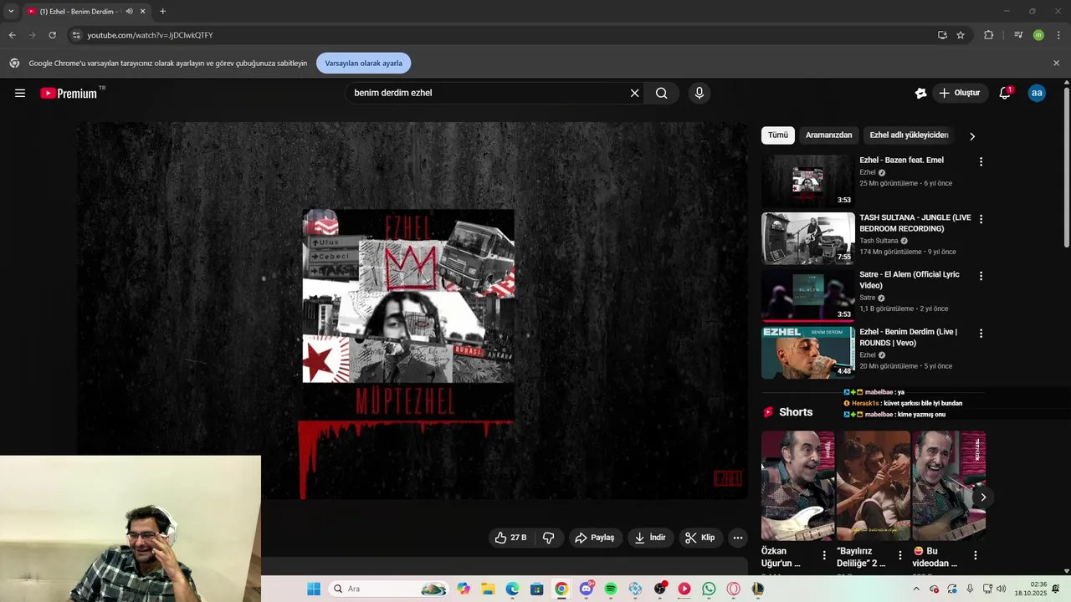Open the Benim Derdim Live thumbnail
1071x602 pixels.
(x=808, y=352)
